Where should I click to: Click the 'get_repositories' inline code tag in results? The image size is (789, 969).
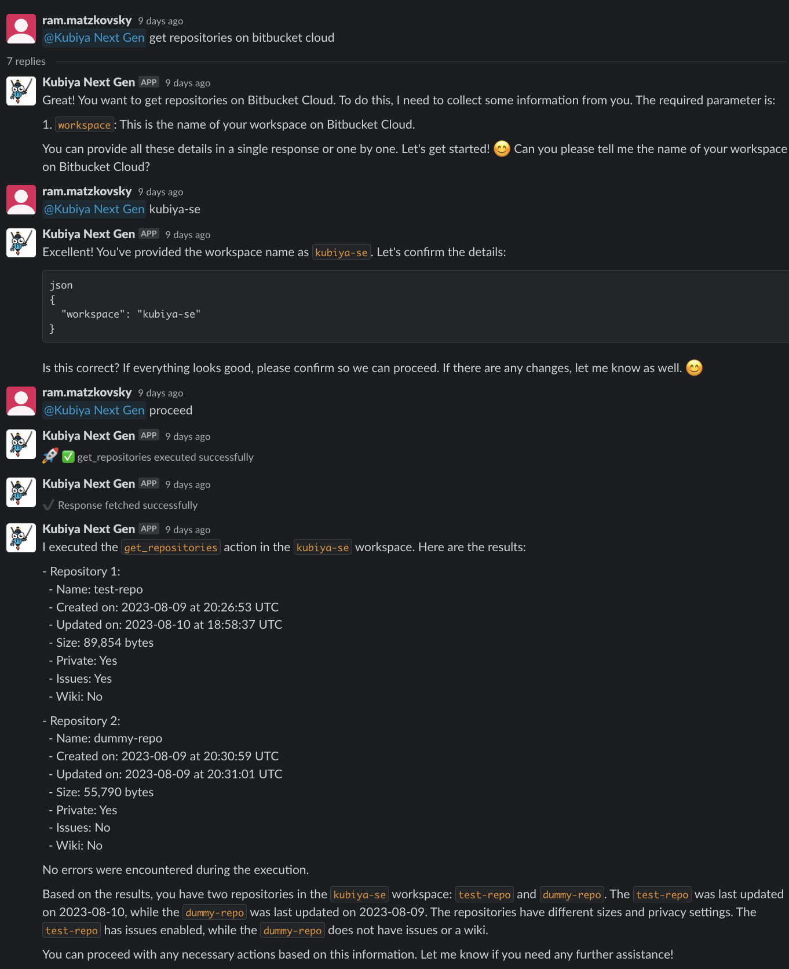171,547
